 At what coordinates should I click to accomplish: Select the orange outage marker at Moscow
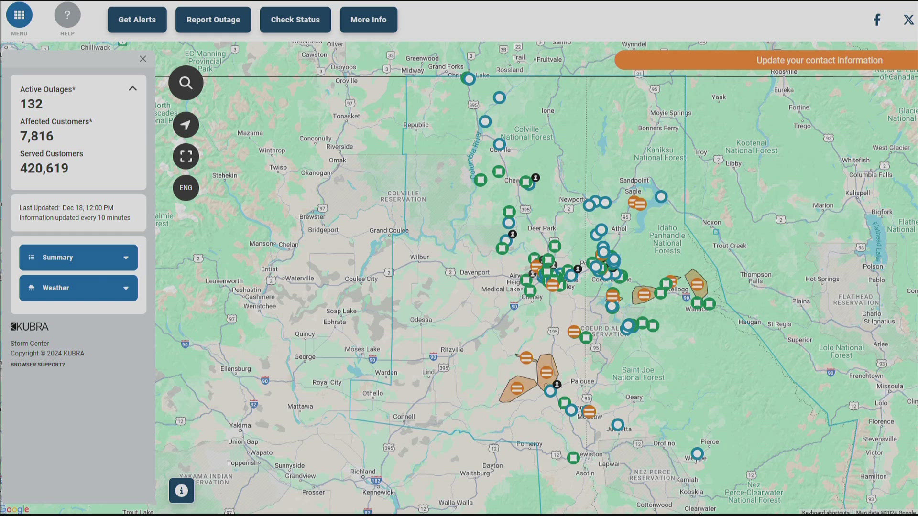coord(589,411)
